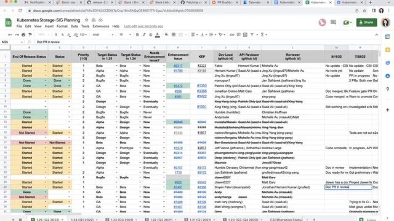Click the Sheets home logo icon
Image resolution: width=394 pixels, height=221 pixels.
[8, 23]
